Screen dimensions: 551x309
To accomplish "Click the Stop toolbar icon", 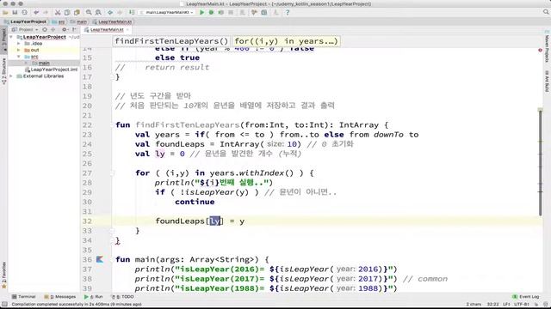I will pyautogui.click(x=231, y=12).
